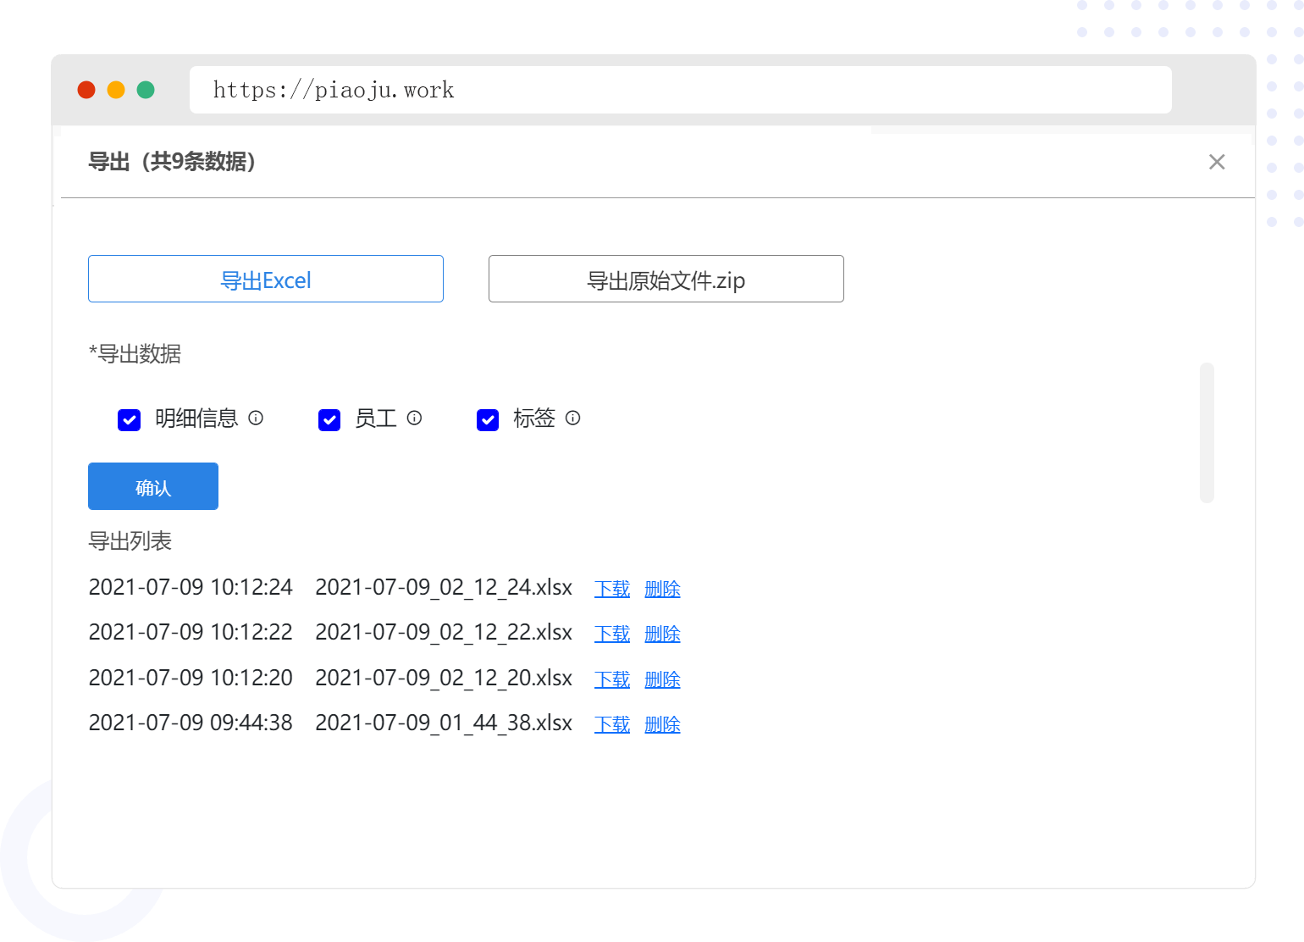Click the vertical scrollbar in the dialog
1304x942 pixels.
click(x=1207, y=432)
